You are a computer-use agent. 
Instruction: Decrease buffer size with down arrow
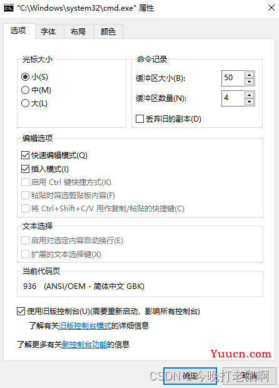pyautogui.click(x=250, y=81)
